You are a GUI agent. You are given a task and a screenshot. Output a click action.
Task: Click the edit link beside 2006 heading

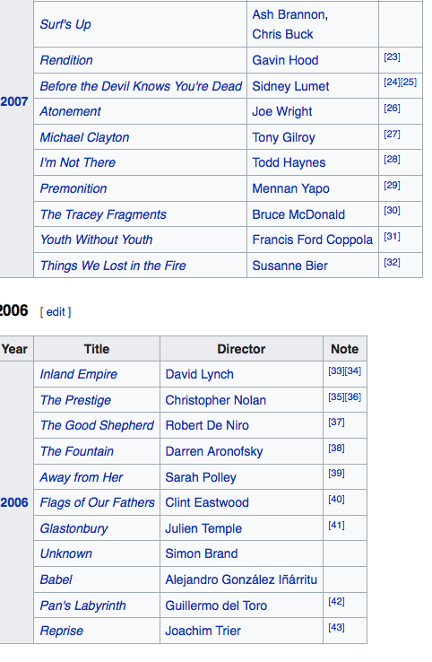[x=56, y=312]
